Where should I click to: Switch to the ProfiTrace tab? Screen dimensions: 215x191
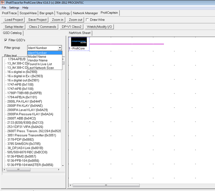pyautogui.click(x=9, y=13)
